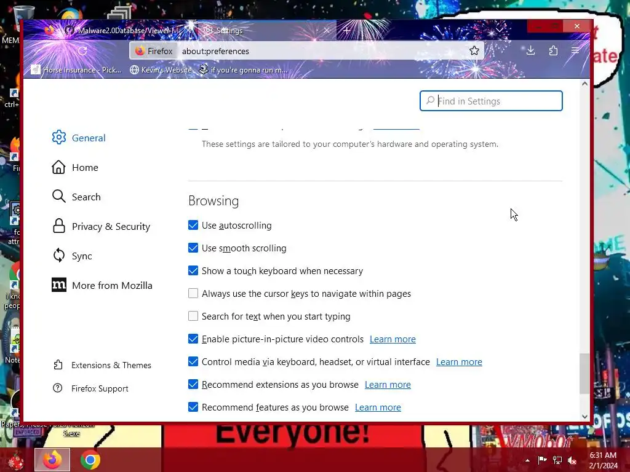The height and width of the screenshot is (472, 630).
Task: Focus the Find in Settings search box
Action: 491,101
